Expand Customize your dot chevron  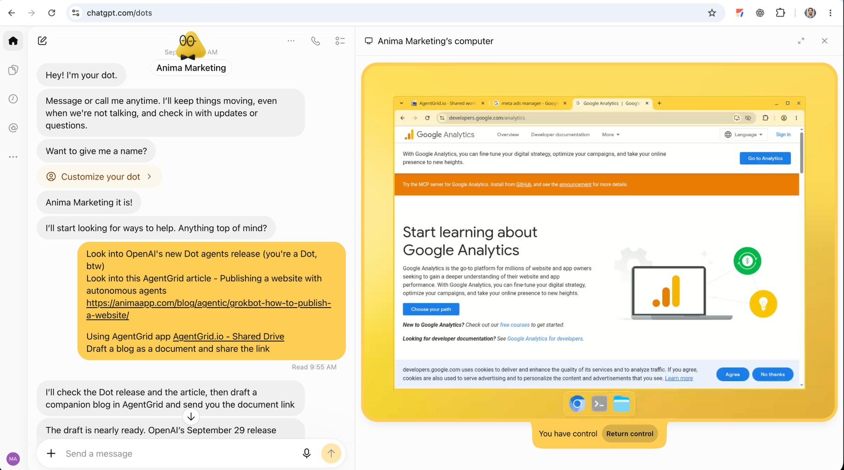(x=150, y=177)
